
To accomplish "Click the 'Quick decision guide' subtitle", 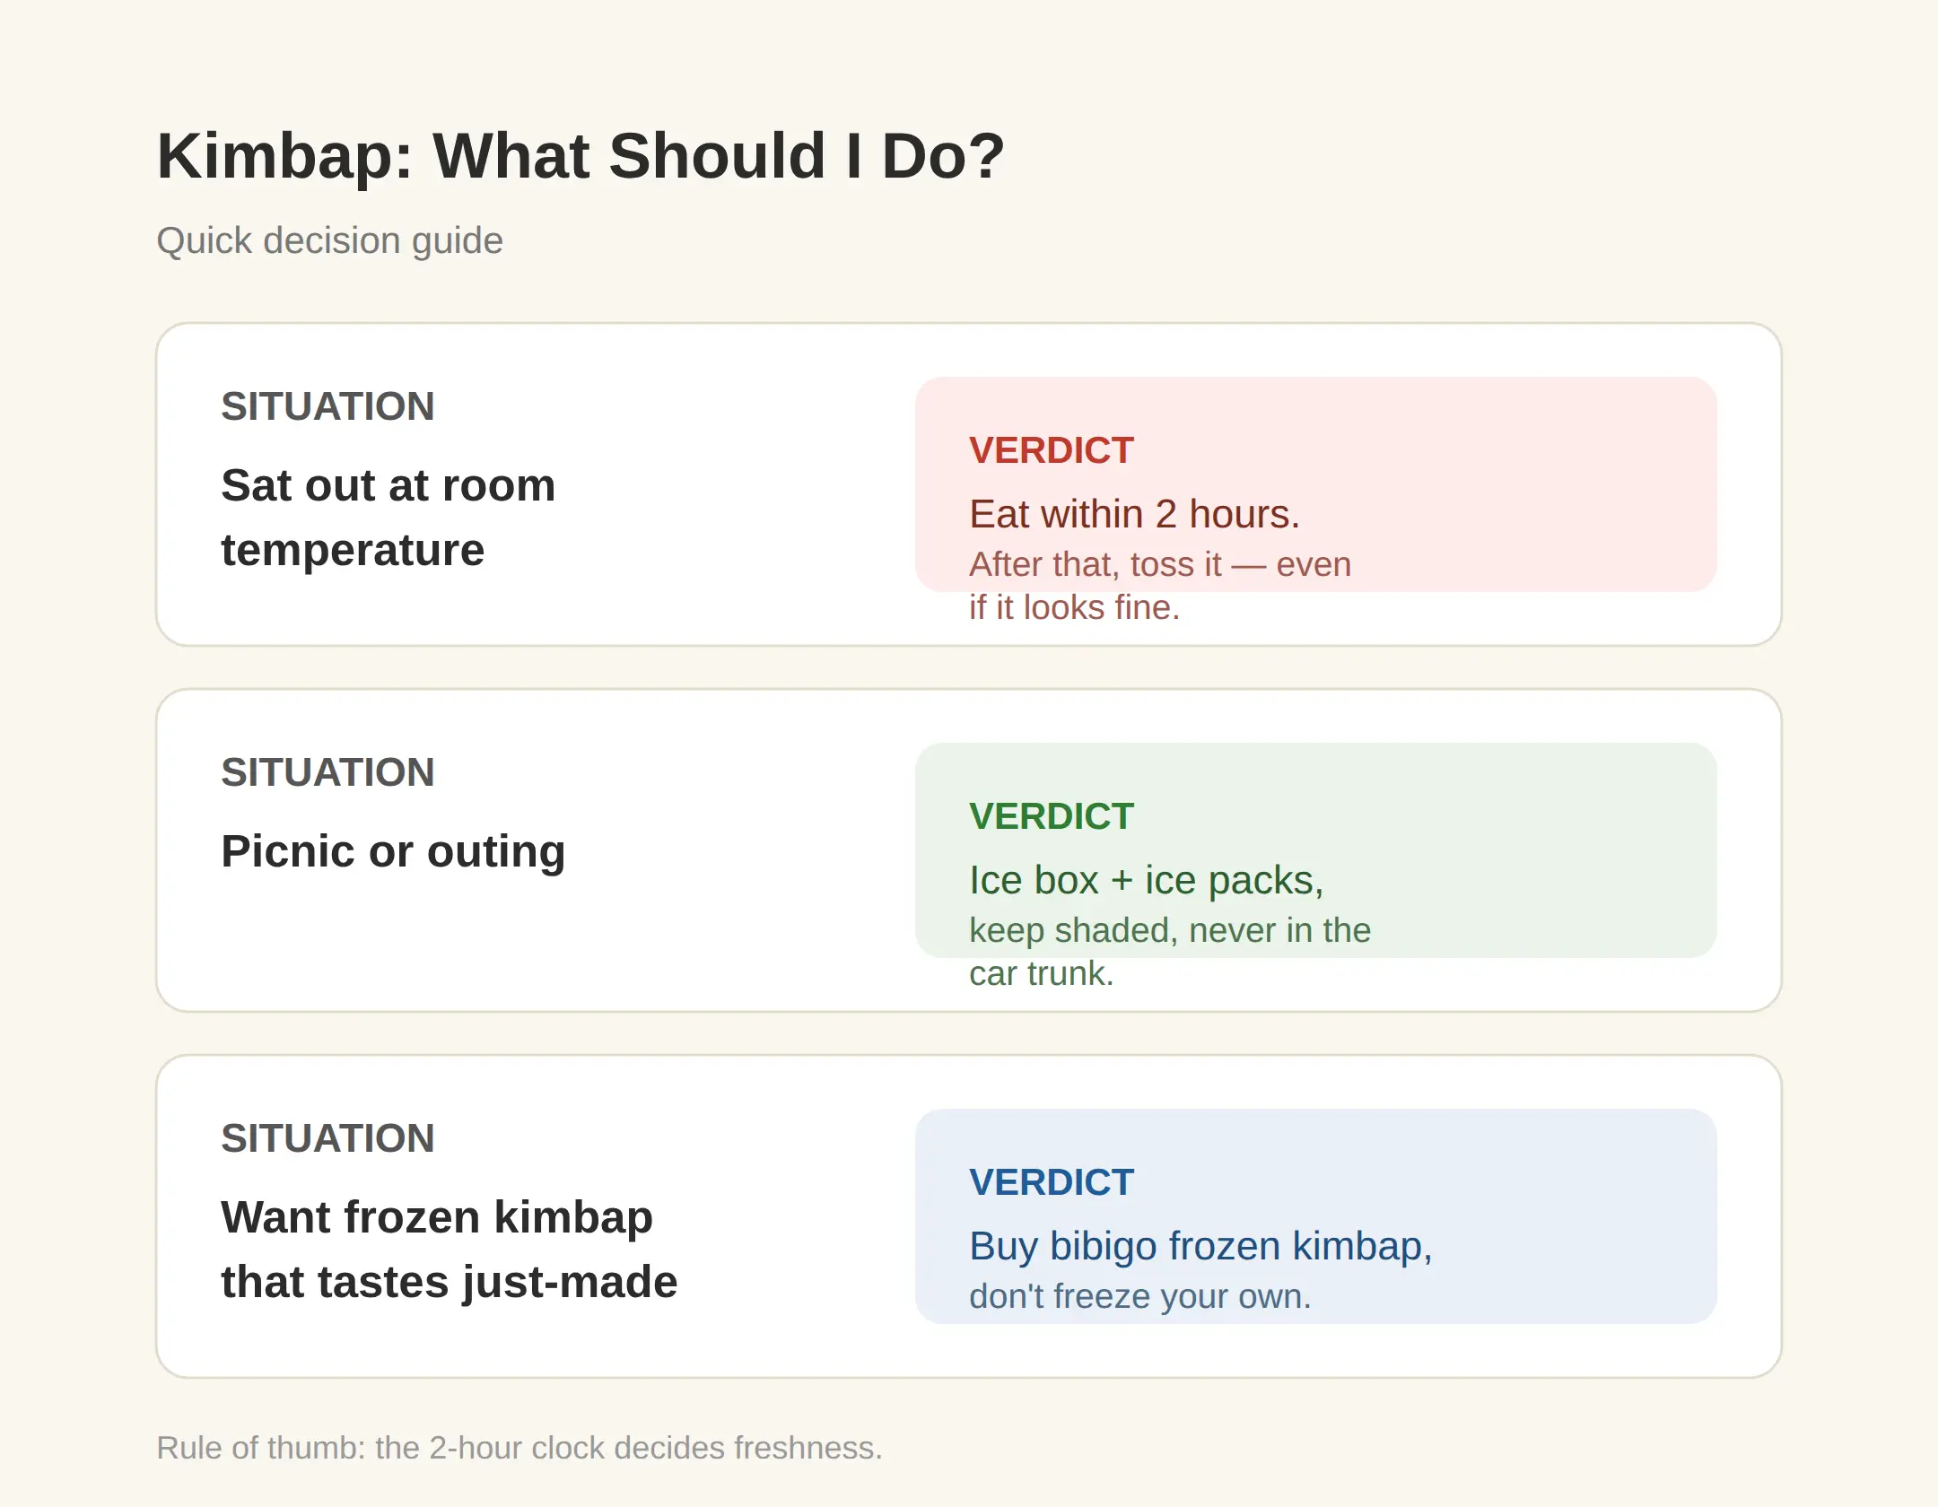I will point(329,240).
